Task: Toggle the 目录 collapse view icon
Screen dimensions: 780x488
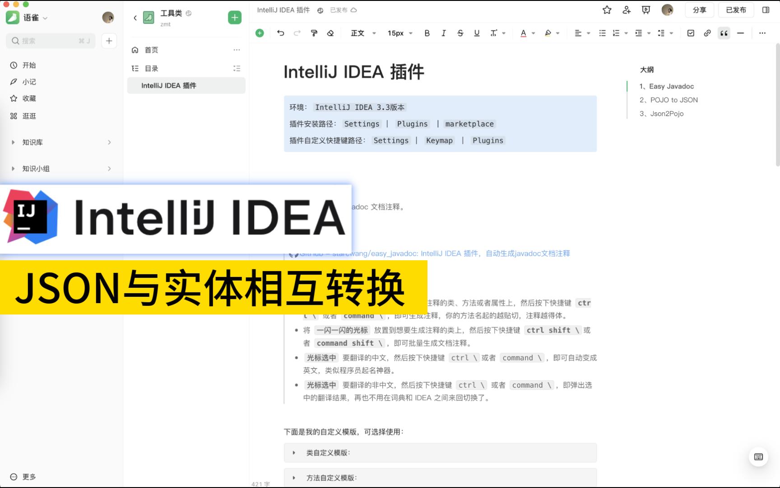Action: pos(237,68)
